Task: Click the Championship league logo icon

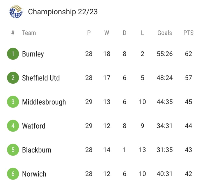Action: pos(16,12)
